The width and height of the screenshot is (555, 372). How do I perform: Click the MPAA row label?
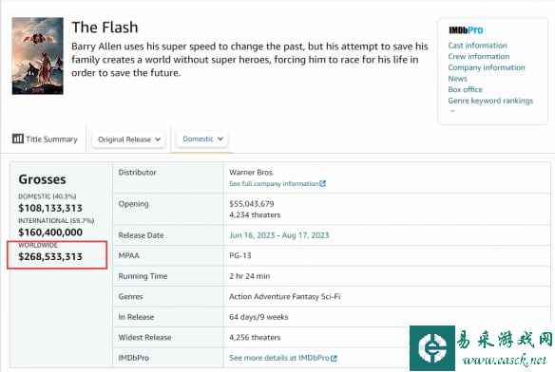(129, 255)
